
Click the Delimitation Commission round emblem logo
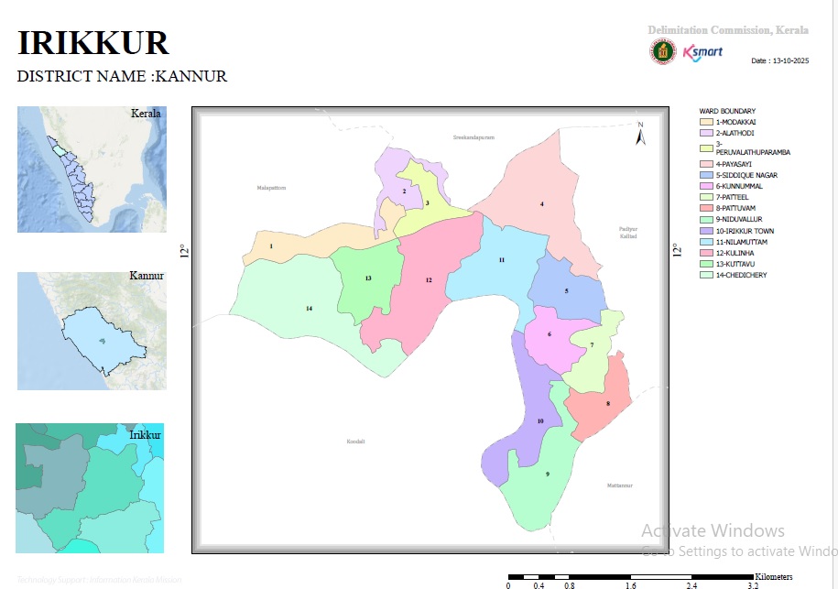[x=663, y=52]
